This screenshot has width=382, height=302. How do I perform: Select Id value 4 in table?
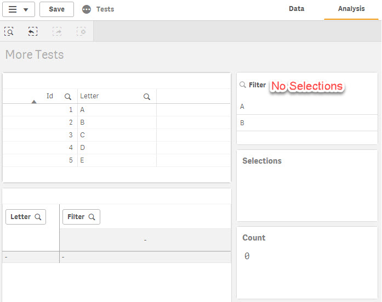(71, 148)
